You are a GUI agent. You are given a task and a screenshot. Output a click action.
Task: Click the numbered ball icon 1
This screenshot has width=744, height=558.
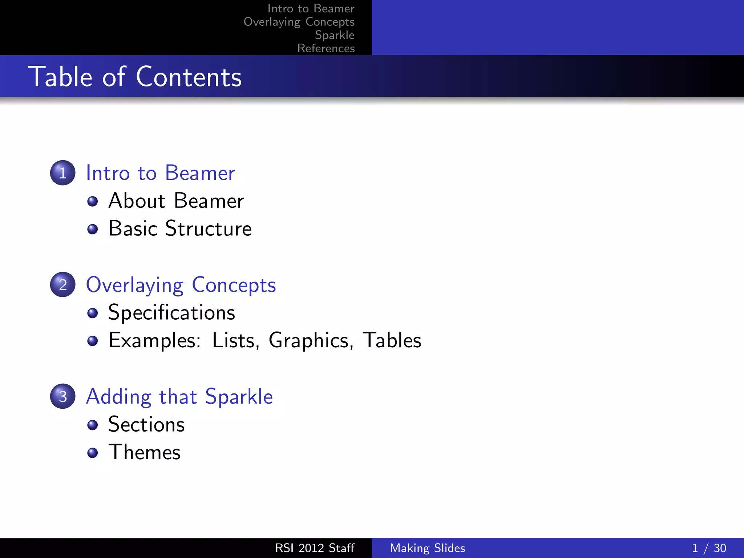[62, 173]
